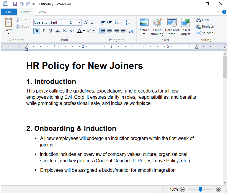Toggle Underline formatting
227x193 pixels.
pos(50,31)
